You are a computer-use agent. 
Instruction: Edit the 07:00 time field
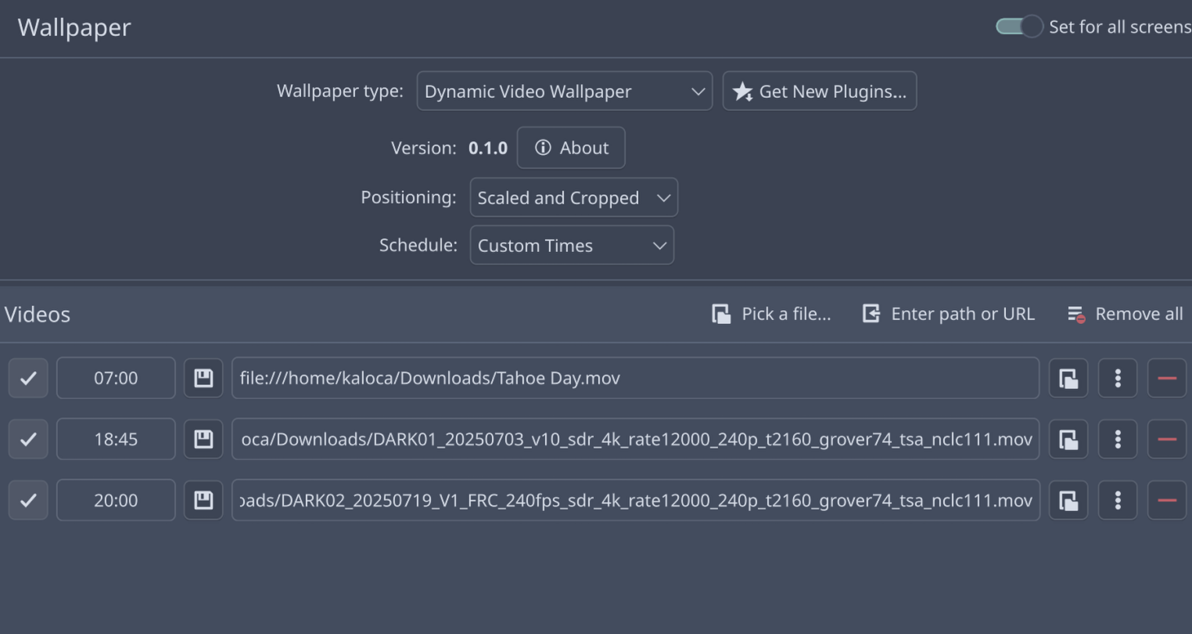(116, 378)
